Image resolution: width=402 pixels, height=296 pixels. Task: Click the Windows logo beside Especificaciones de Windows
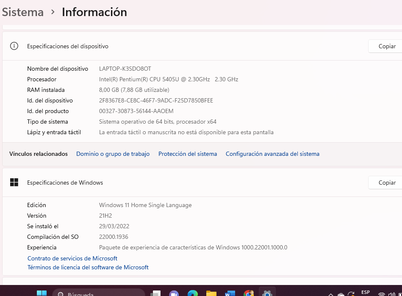click(14, 183)
